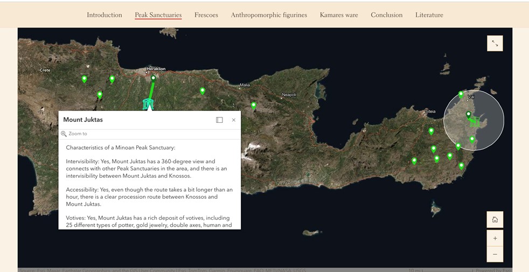The height and width of the screenshot is (272, 529).
Task: Dock the Mount Juktas popup
Action: [219, 120]
